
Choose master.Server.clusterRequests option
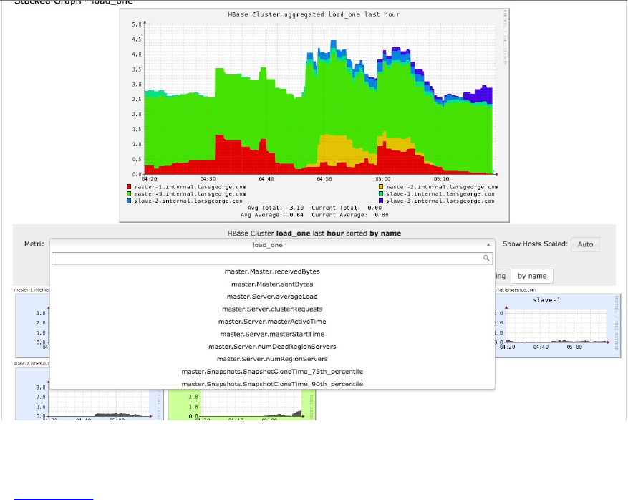click(x=272, y=309)
